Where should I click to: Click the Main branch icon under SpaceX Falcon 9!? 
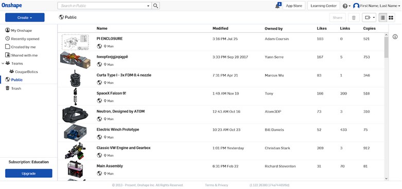click(x=105, y=101)
